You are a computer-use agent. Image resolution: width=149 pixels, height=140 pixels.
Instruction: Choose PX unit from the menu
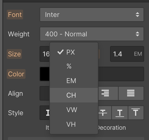point(74,52)
